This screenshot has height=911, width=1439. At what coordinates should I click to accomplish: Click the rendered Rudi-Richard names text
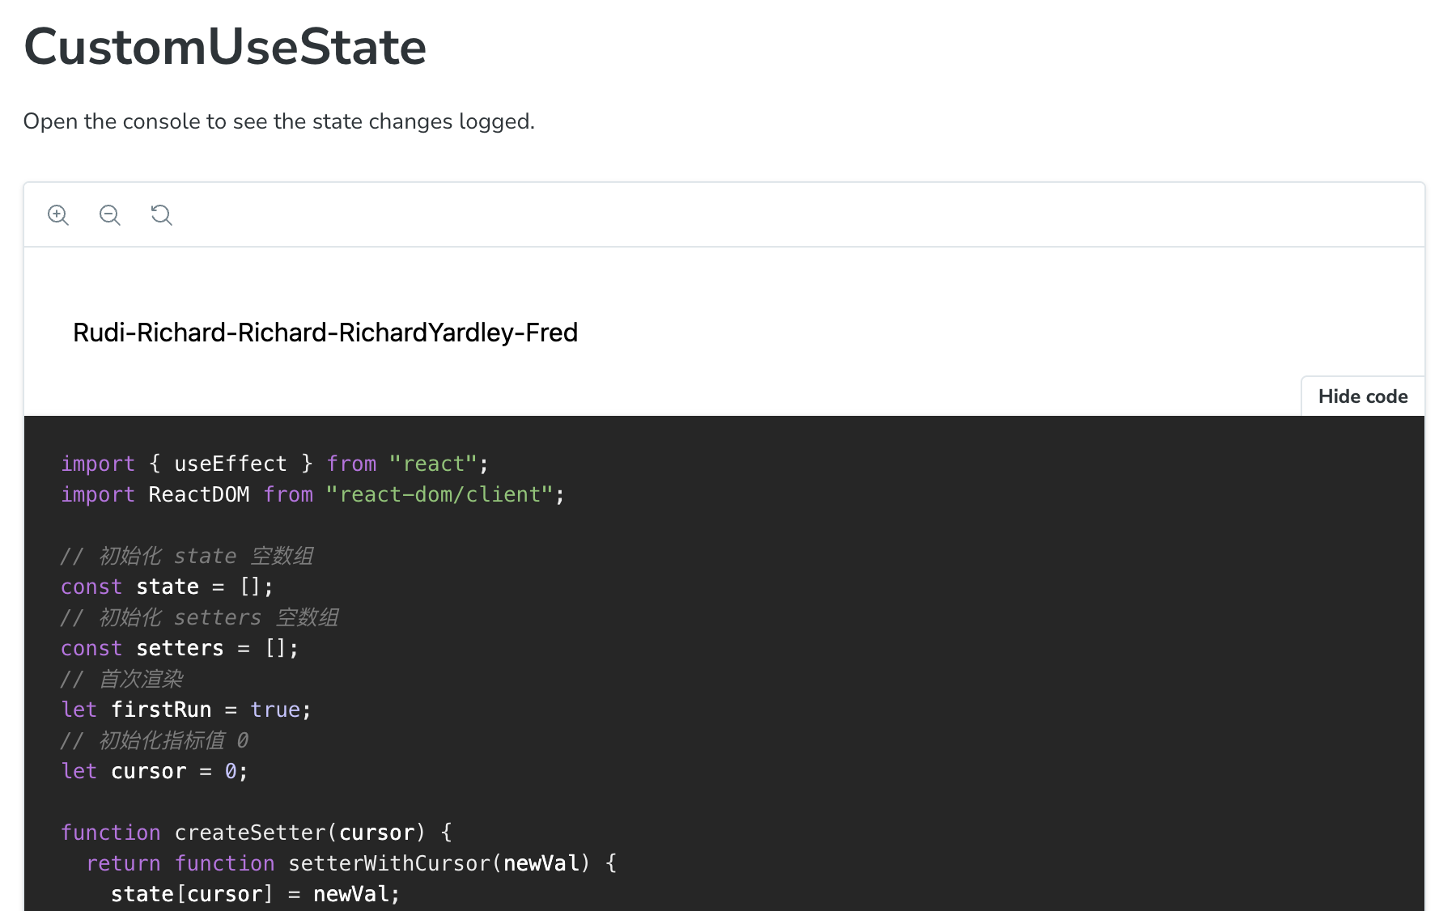[x=325, y=333]
